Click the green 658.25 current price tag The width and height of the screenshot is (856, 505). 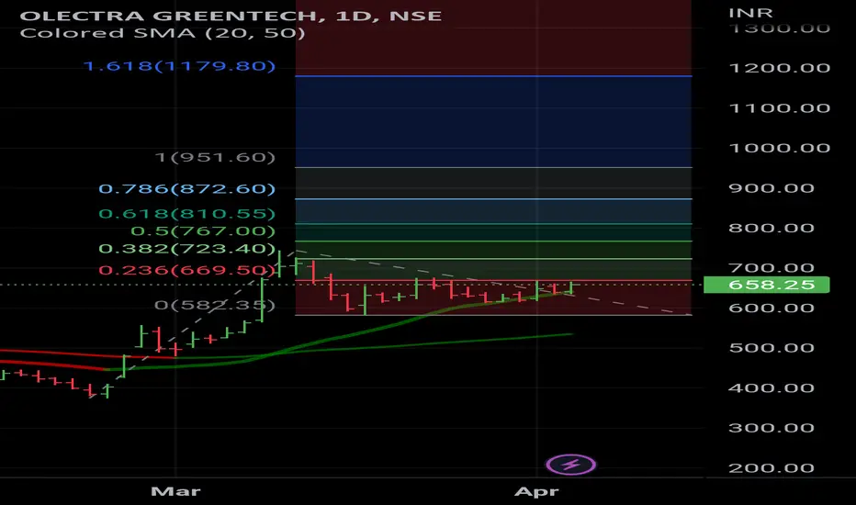(767, 285)
